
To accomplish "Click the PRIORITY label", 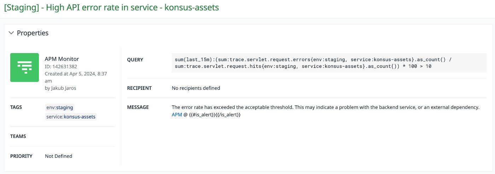I will tap(21, 156).
